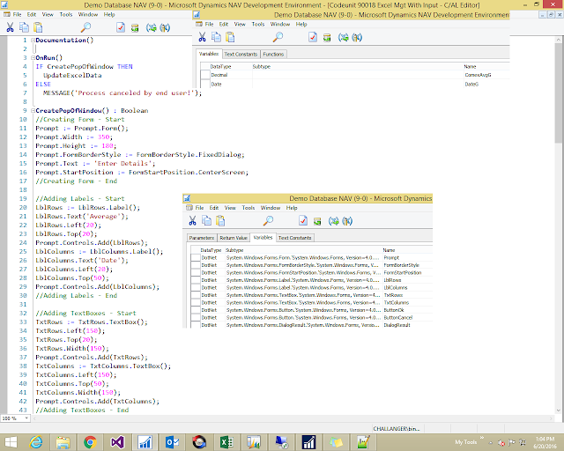Viewport: 564px width, 451px height.
Task: Open Edit menu in lower Locals window
Action: pyautogui.click(x=214, y=208)
